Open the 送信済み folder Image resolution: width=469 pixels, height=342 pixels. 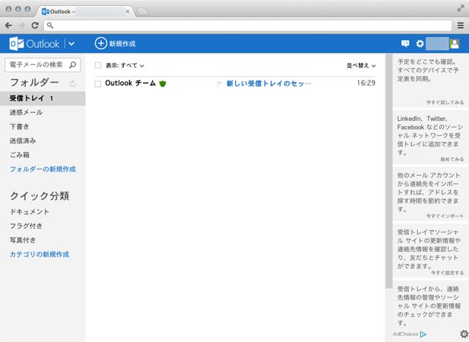[23, 141]
